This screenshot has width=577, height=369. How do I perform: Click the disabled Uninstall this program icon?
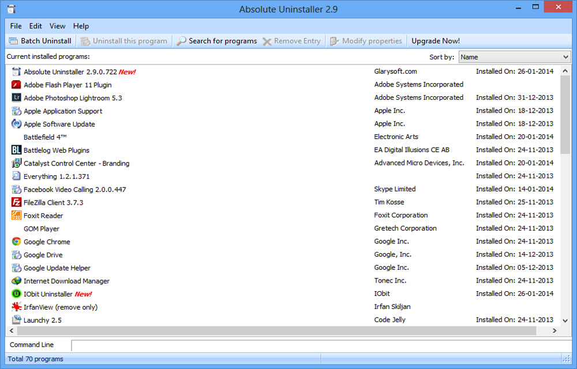[x=85, y=41]
